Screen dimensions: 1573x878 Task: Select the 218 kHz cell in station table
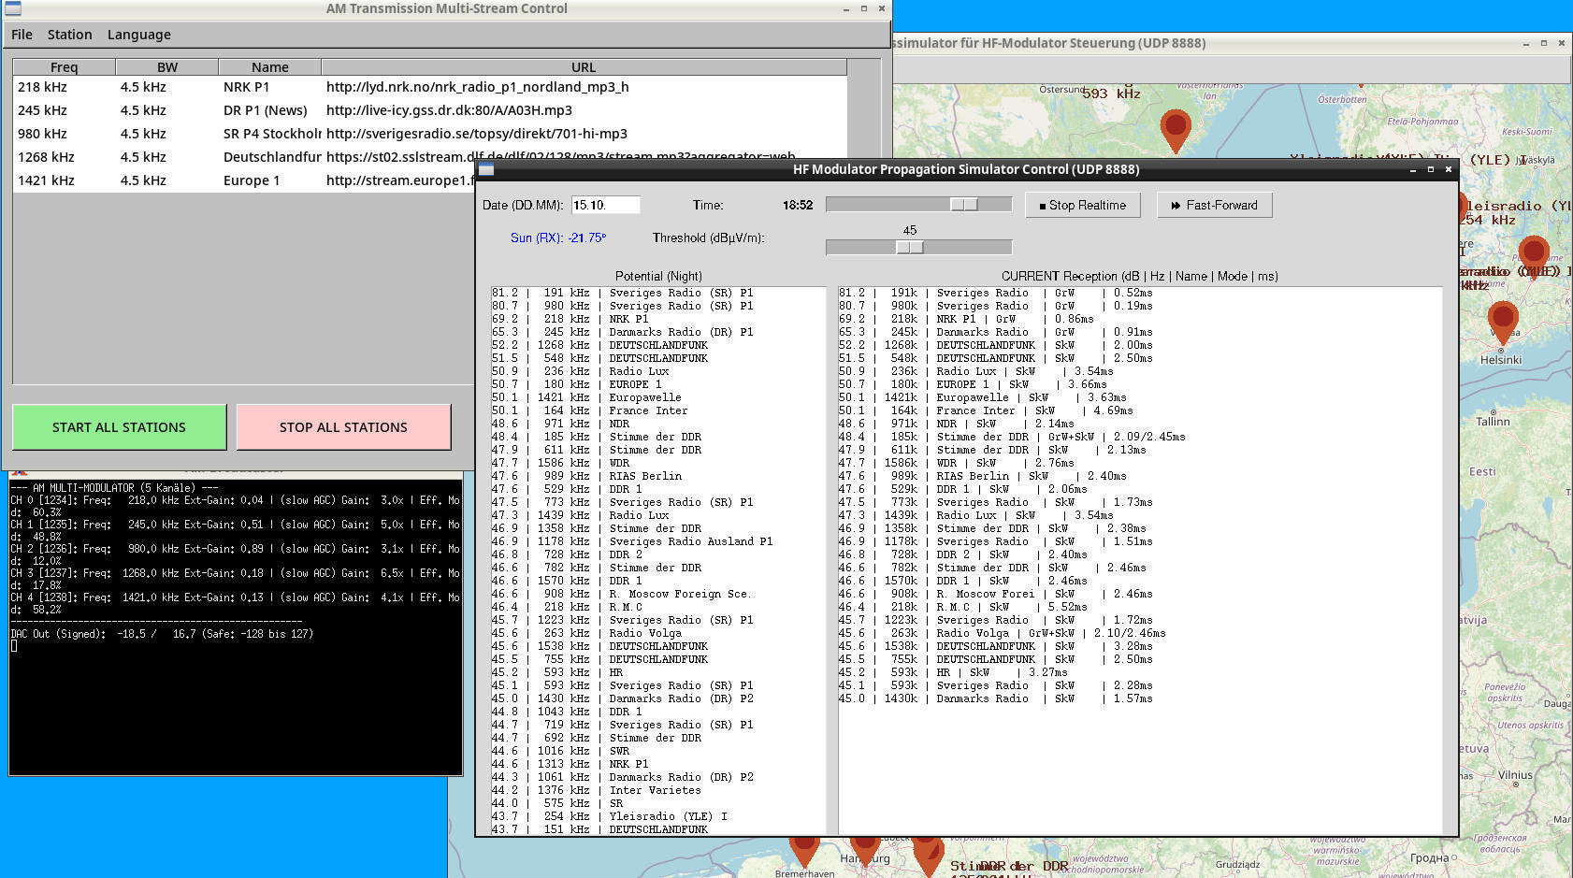click(42, 87)
